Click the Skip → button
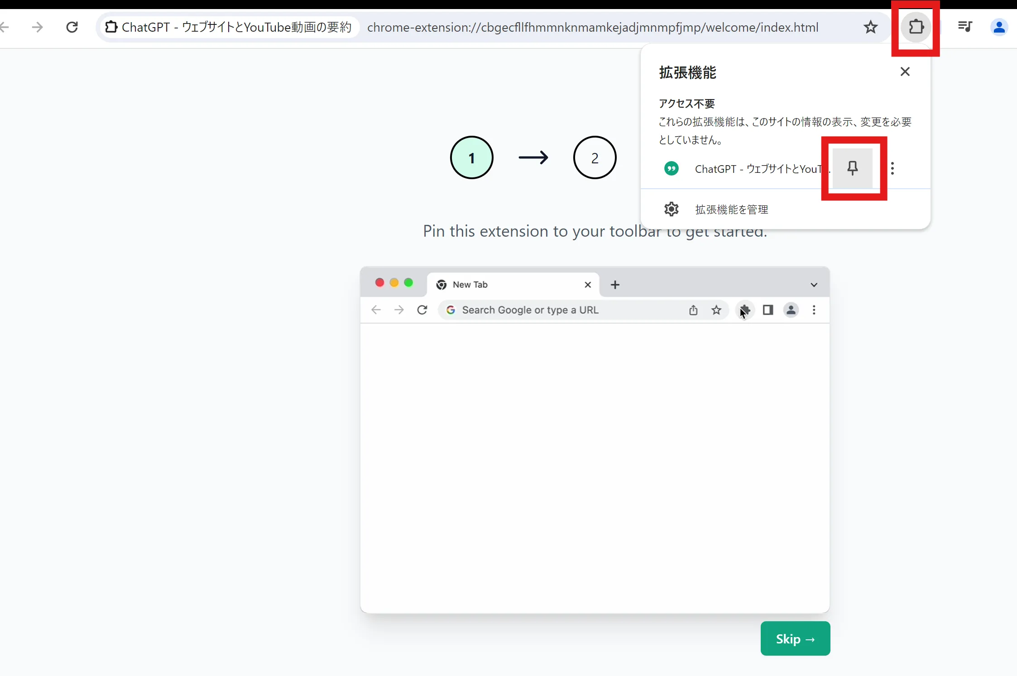Viewport: 1017px width, 676px height. pyautogui.click(x=795, y=638)
